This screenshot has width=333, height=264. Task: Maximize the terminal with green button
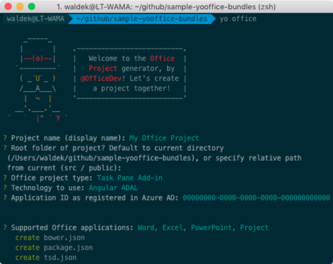point(31,6)
